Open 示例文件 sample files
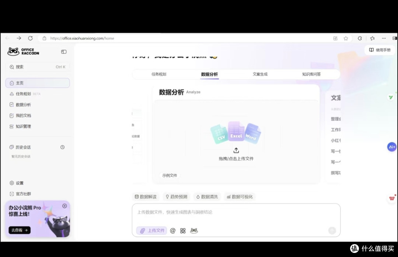Screen dimensions: 398x257 tap(170, 175)
